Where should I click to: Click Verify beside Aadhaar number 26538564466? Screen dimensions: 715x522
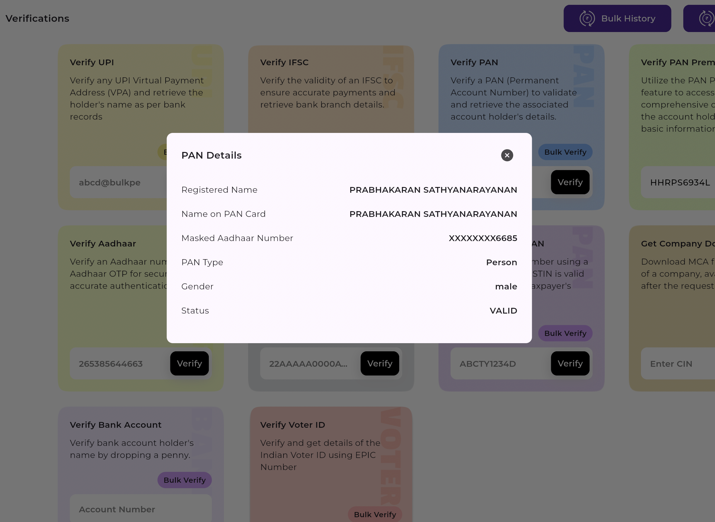[x=189, y=363]
